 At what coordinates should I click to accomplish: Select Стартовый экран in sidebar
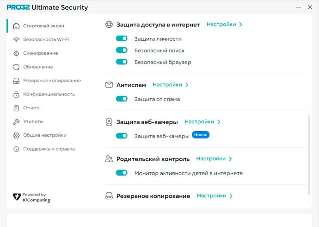click(43, 26)
